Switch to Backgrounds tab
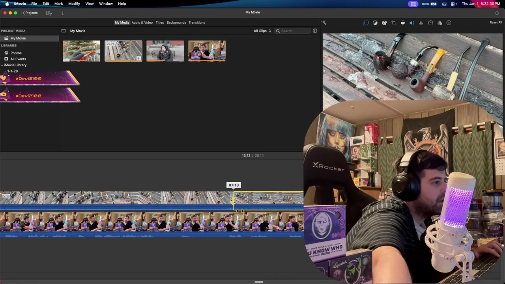Viewport: 505px width, 284px height. click(176, 22)
